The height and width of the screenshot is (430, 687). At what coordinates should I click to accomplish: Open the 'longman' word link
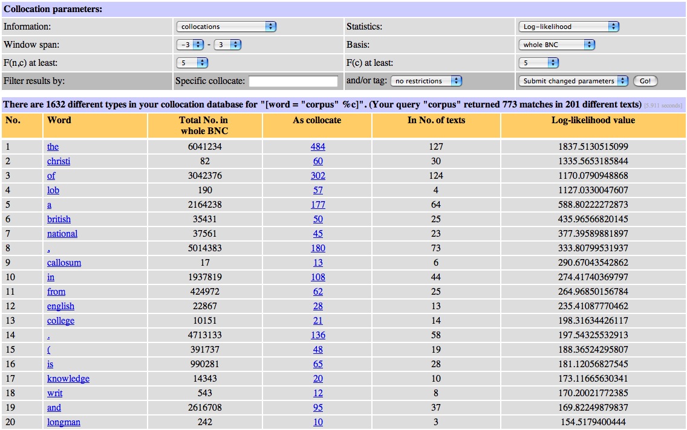pos(63,422)
